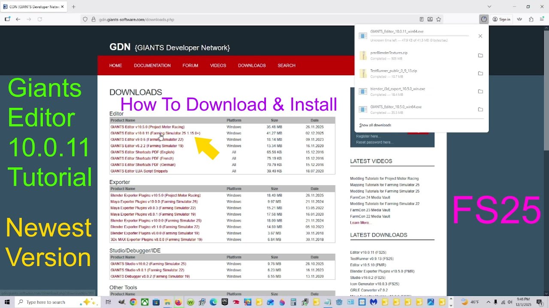The image size is (549, 308).
Task: Download GIANTS Editor v8.2.2 (Farming Simulator 19)
Action: pyautogui.click(x=147, y=146)
